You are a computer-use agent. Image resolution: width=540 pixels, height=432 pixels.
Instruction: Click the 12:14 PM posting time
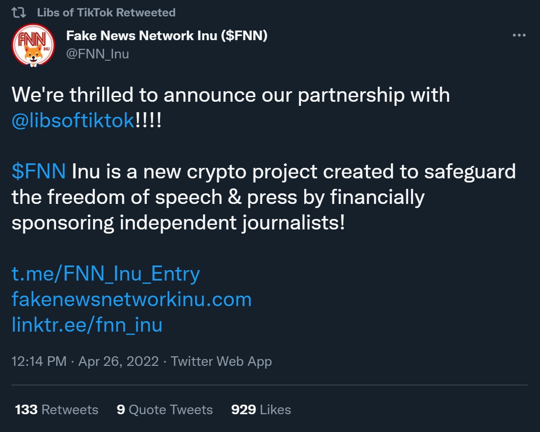tap(39, 362)
